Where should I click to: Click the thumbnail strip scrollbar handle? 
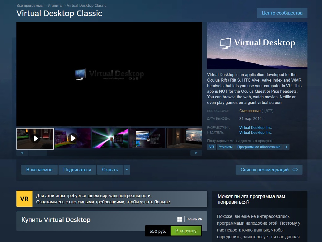37,153
